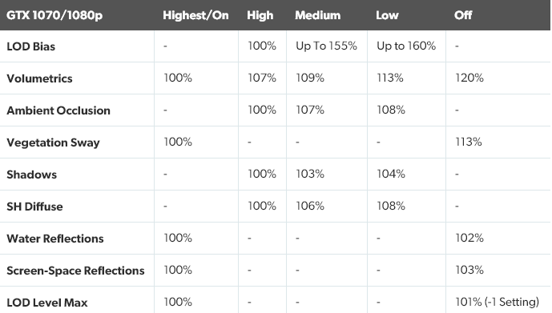This screenshot has height=313, width=552.
Task: Select the Volumetrics row label
Action: coord(39,78)
